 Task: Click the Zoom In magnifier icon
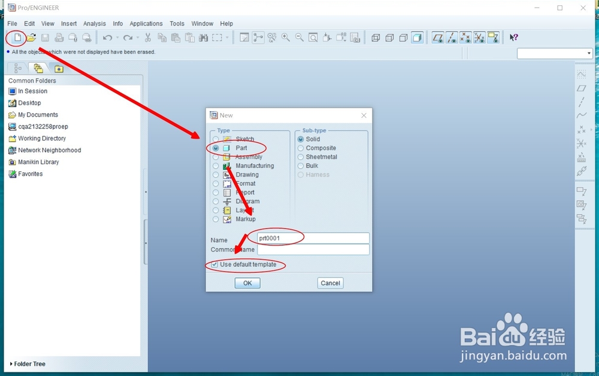pyautogui.click(x=285, y=38)
